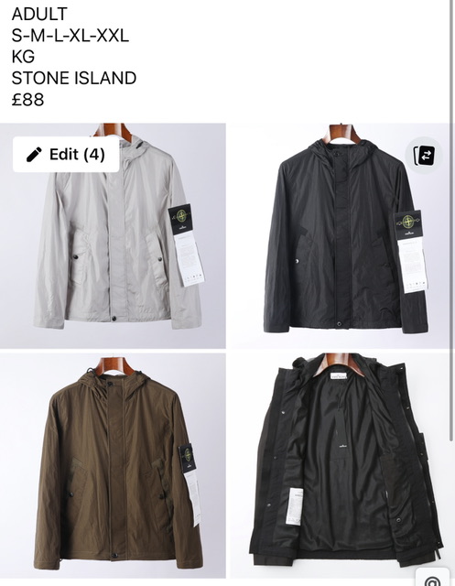Click the white hang tag on grey jacket
The image size is (455, 586).
coord(189,258)
